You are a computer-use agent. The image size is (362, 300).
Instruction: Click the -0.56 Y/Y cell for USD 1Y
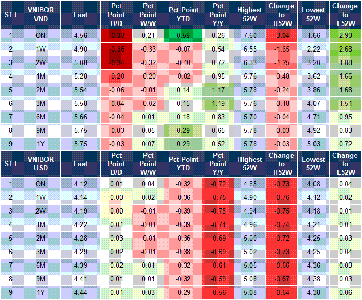coord(219,293)
